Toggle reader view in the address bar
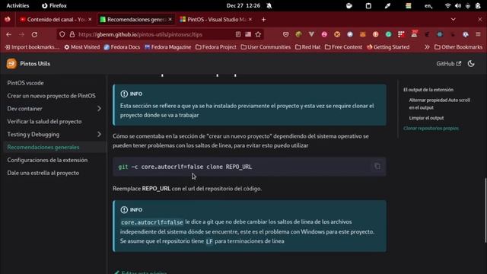This screenshot has width=487, height=274. point(238,34)
